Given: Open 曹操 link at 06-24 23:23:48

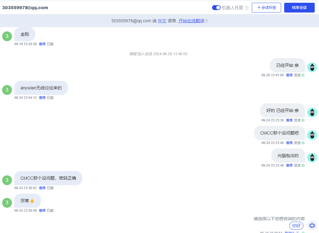Looking at the screenshot, I should pos(289,165).
